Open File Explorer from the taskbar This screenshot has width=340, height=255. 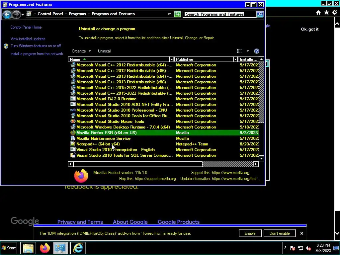point(28,248)
